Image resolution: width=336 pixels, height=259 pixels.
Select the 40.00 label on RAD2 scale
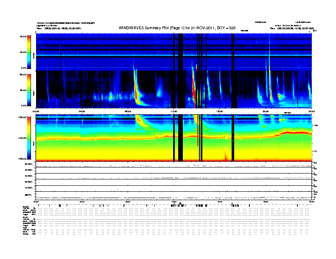click(x=23, y=36)
